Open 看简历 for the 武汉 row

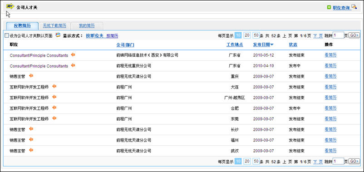coord(330,151)
